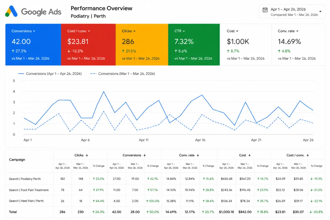Sort table by Clicks column arrow
Image resolution: width=330 pixels, height=220 pixels.
pos(87,155)
